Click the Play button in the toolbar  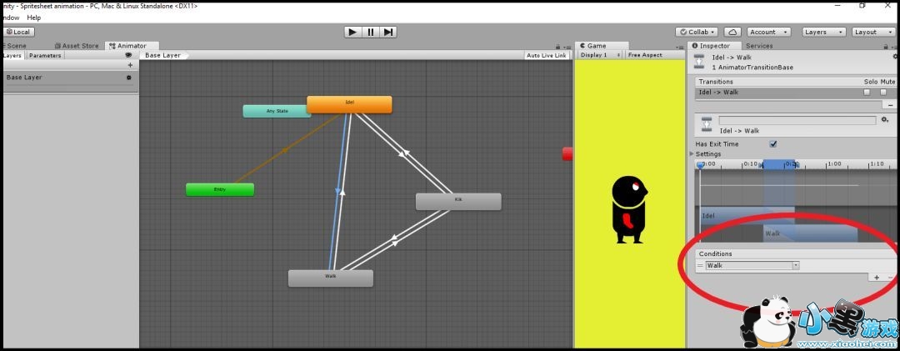[353, 33]
